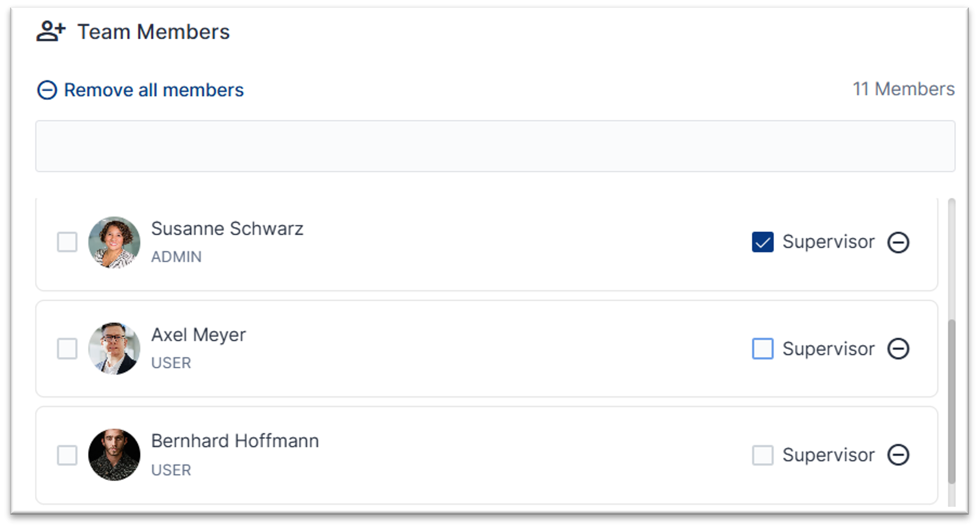Select Bernhard Hoffmann's row checkbox
Screen dimensions: 979x528
tap(68, 455)
